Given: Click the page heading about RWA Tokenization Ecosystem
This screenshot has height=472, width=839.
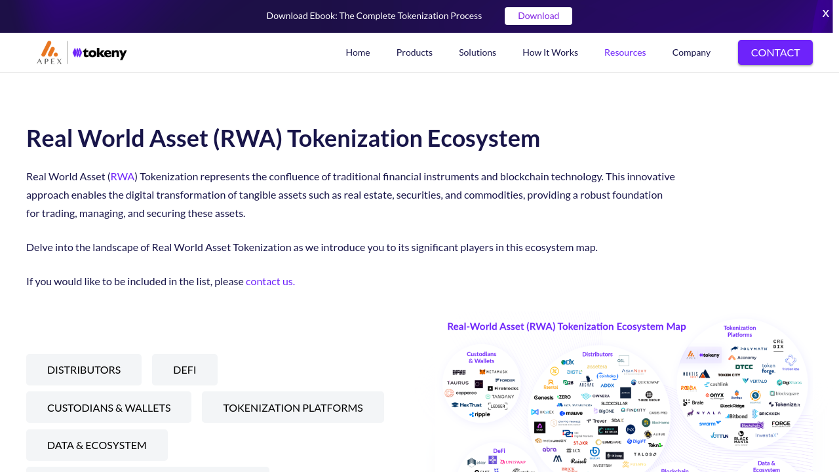Looking at the screenshot, I should point(283,138).
